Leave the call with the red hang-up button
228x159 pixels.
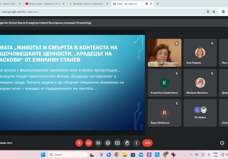pyautogui.click(x=147, y=143)
